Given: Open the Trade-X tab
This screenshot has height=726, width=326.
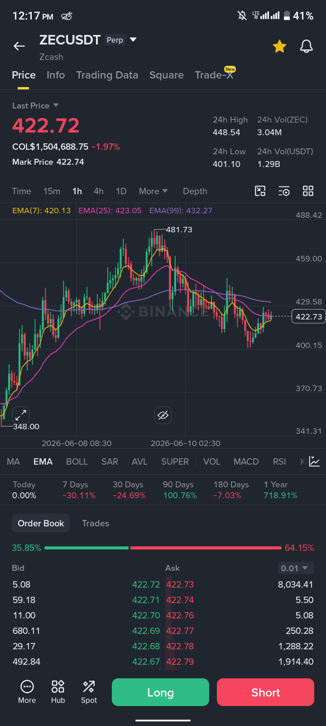Looking at the screenshot, I should click(214, 75).
